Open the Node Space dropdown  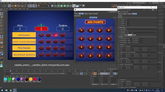[x=139, y=3]
